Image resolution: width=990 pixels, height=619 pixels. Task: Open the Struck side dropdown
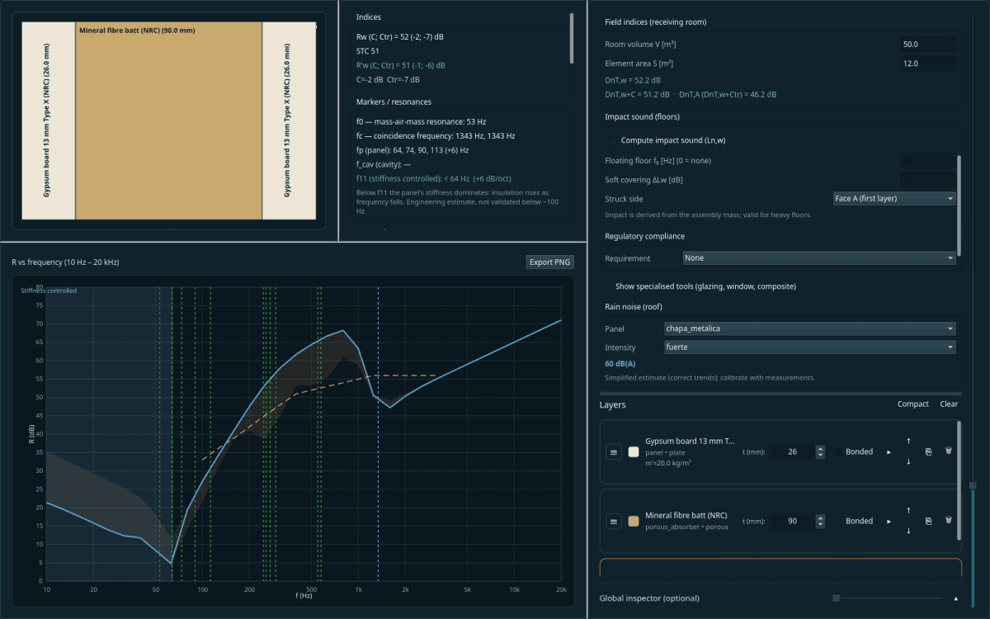894,199
